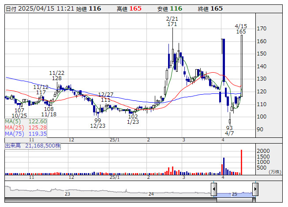
Task: Click the 24 year label in overview chart
Action: (x=151, y=194)
